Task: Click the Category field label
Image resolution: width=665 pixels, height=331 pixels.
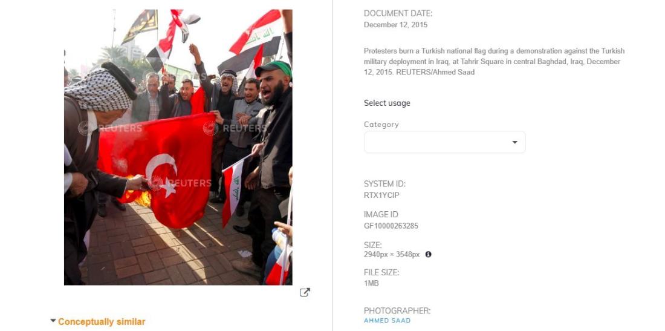Action: tap(381, 125)
